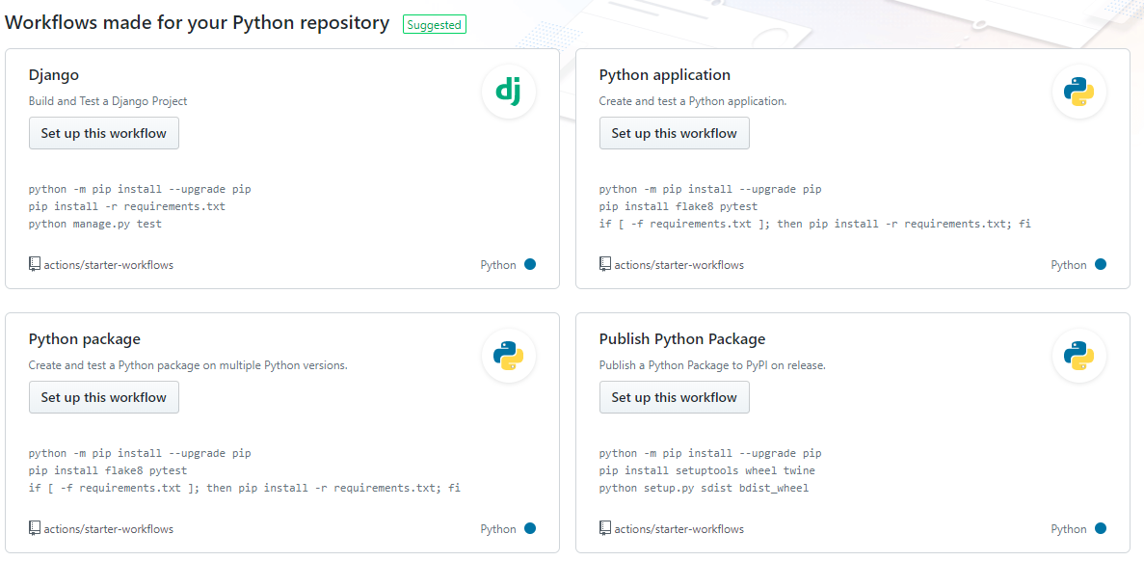Click the repo icon in Python application footer
This screenshot has width=1144, height=561.
click(x=605, y=264)
